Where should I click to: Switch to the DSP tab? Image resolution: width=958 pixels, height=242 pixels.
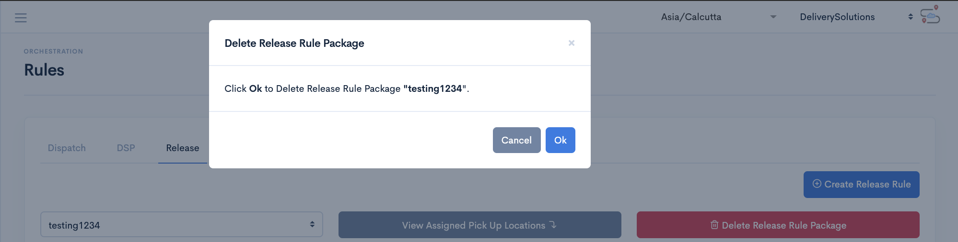click(126, 148)
